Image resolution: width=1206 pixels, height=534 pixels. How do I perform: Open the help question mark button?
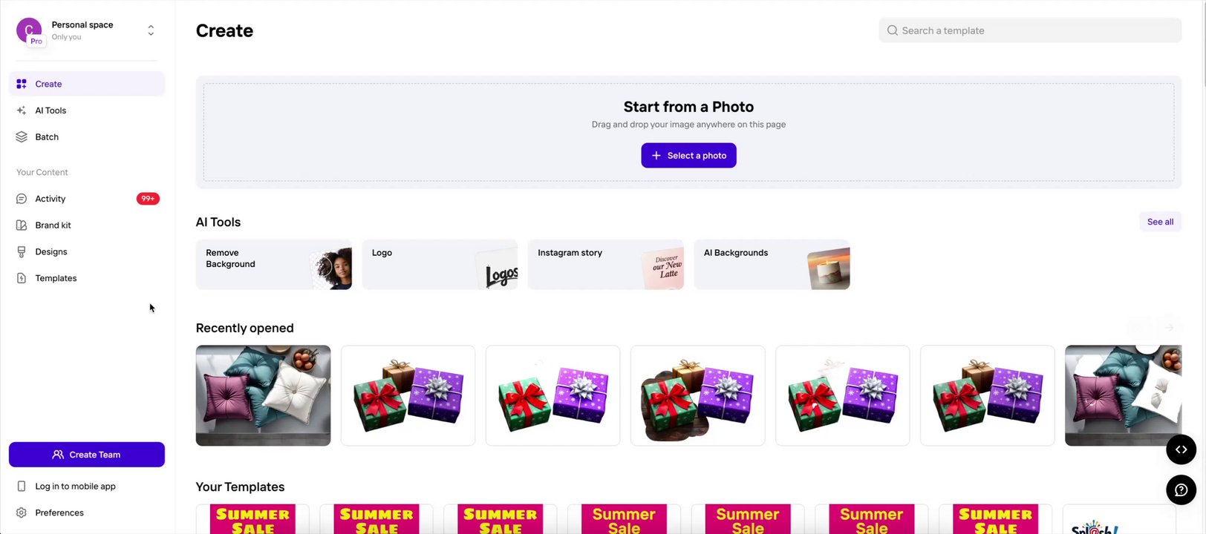(1181, 490)
